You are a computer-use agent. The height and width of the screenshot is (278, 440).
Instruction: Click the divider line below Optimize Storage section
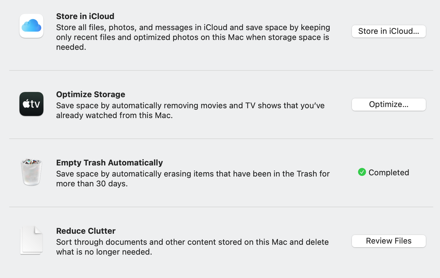[221, 139]
